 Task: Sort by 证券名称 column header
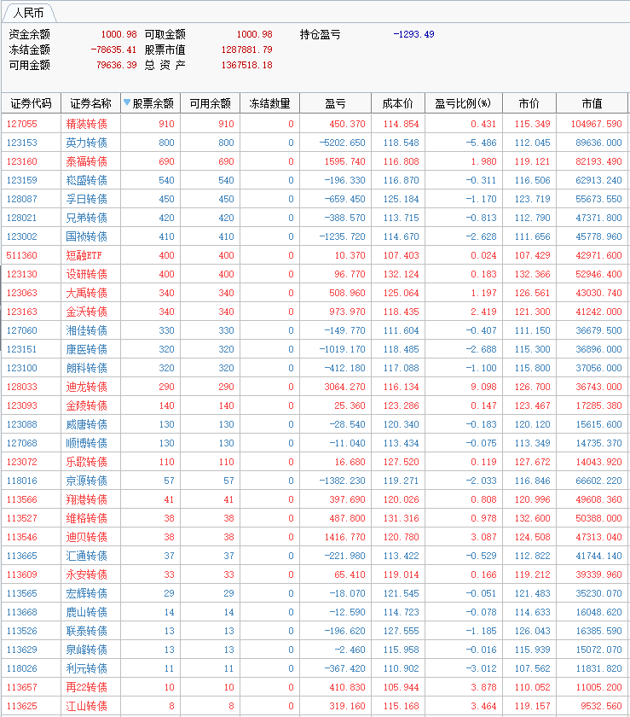[x=90, y=103]
